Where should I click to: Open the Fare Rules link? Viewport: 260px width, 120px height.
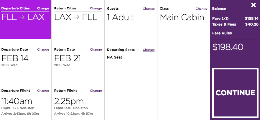pyautogui.click(x=222, y=33)
